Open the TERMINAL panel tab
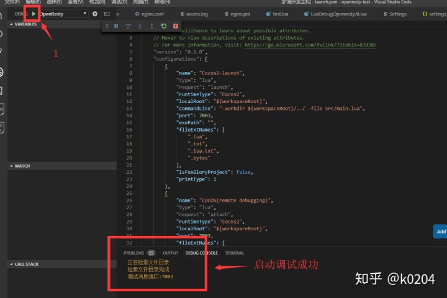447x298 pixels. tap(234, 253)
